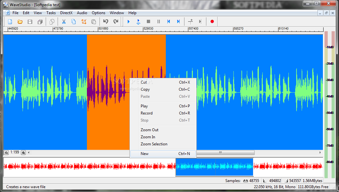This screenshot has height=192, width=339.
Task: Start recording with the red circle icon
Action: pos(212,22)
